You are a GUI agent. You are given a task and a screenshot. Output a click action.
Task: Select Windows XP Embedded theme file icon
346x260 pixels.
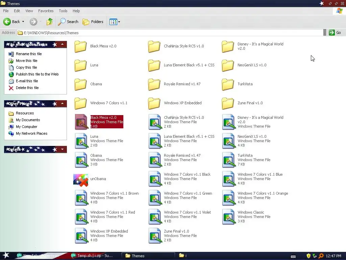pyautogui.click(x=81, y=236)
